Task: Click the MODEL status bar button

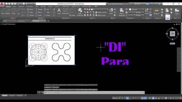Action: point(115,98)
